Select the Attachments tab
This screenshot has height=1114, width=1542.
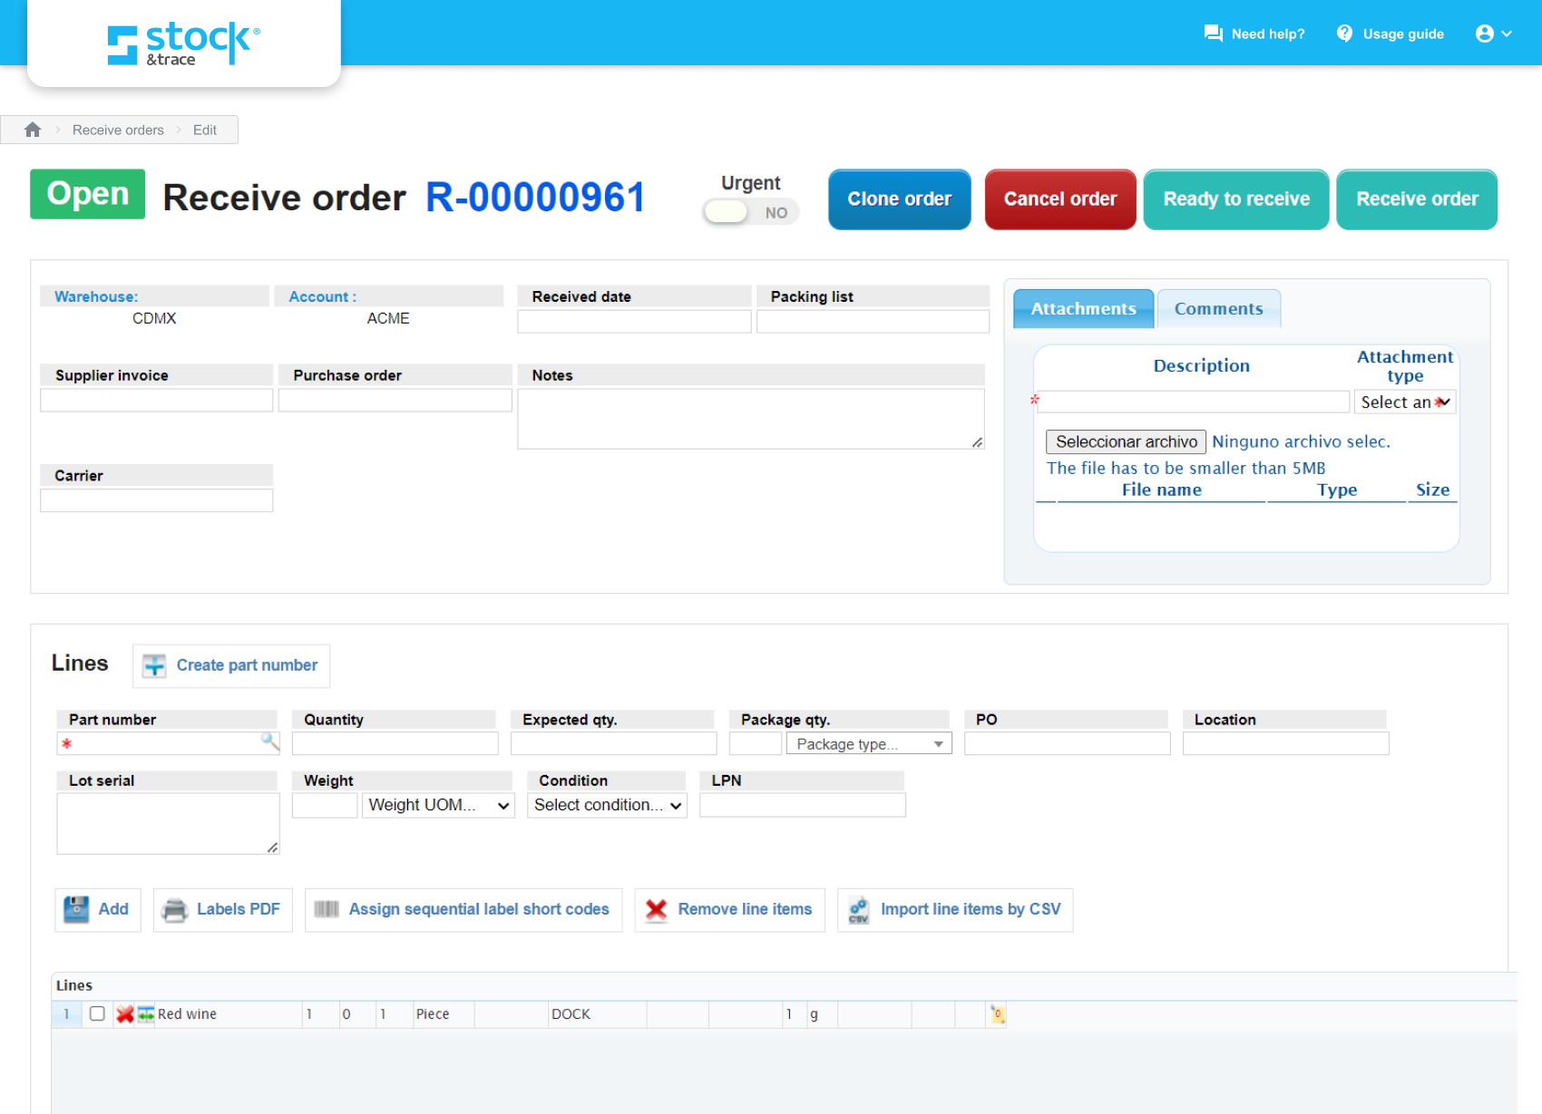[1084, 308]
